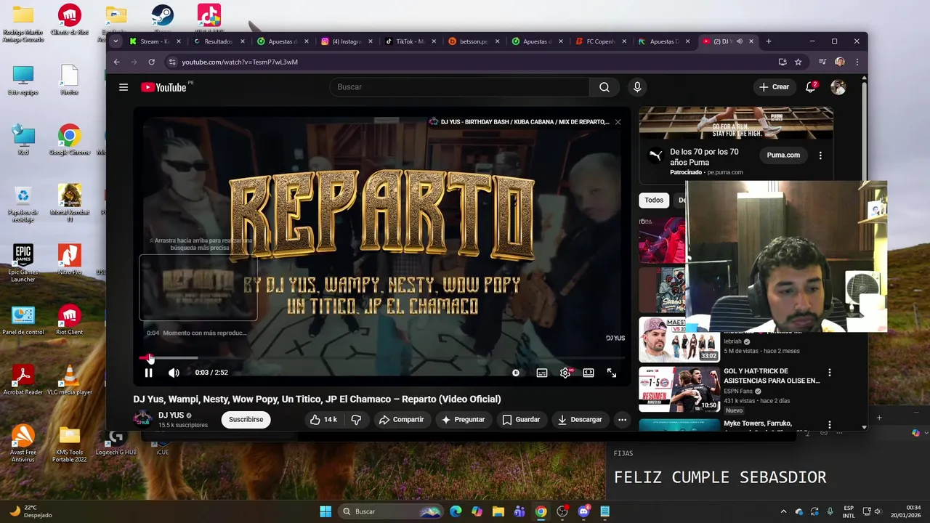Close the video title overlay with X
Viewport: 930px width, 523px height.
tap(618, 122)
